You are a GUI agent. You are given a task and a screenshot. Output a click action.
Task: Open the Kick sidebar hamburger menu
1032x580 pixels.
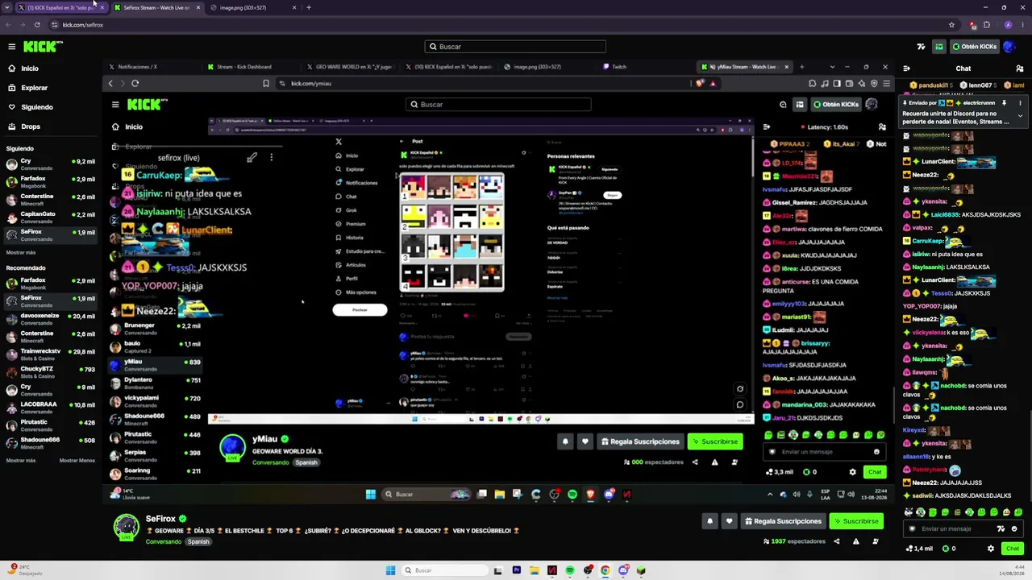[11, 47]
